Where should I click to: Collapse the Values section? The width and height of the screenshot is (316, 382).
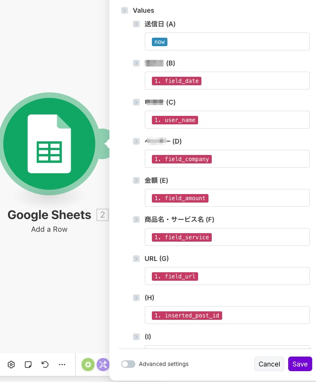[x=125, y=10]
